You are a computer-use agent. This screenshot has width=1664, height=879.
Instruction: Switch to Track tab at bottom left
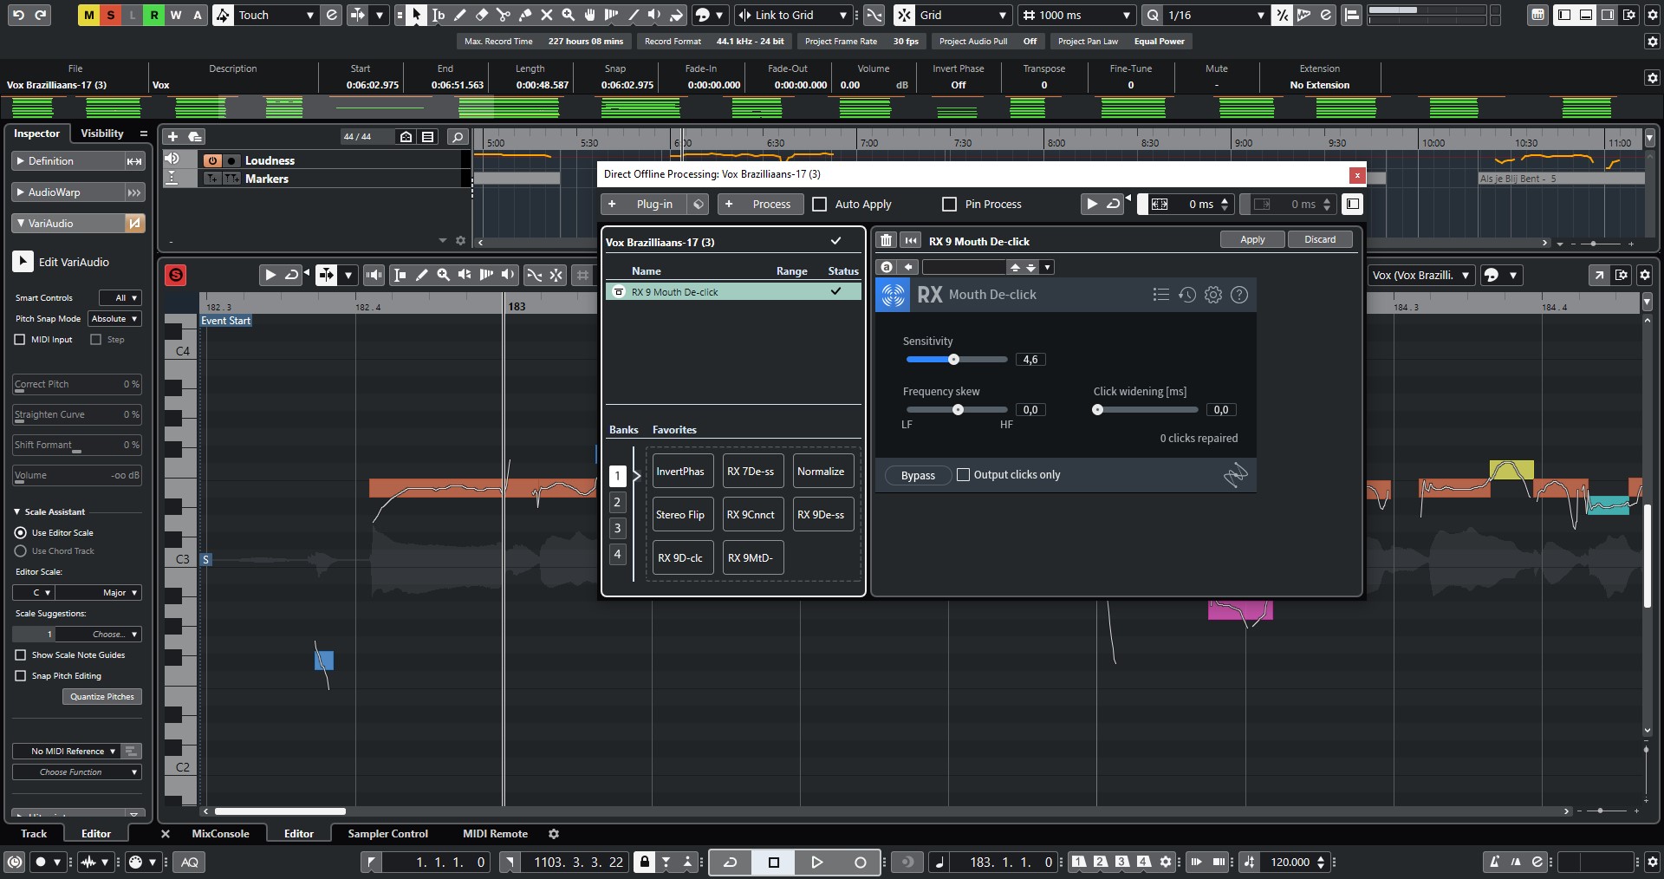pyautogui.click(x=34, y=834)
